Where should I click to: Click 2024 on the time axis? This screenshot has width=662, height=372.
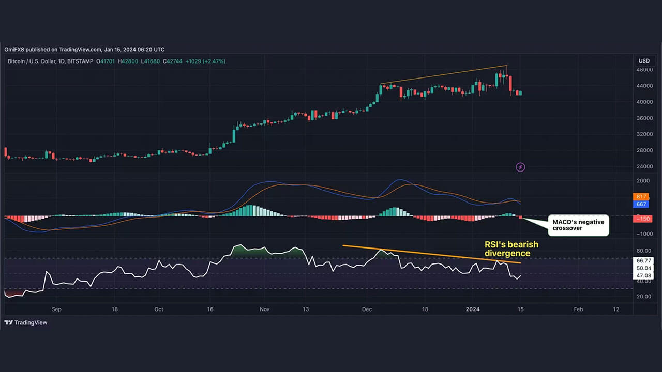(x=472, y=309)
